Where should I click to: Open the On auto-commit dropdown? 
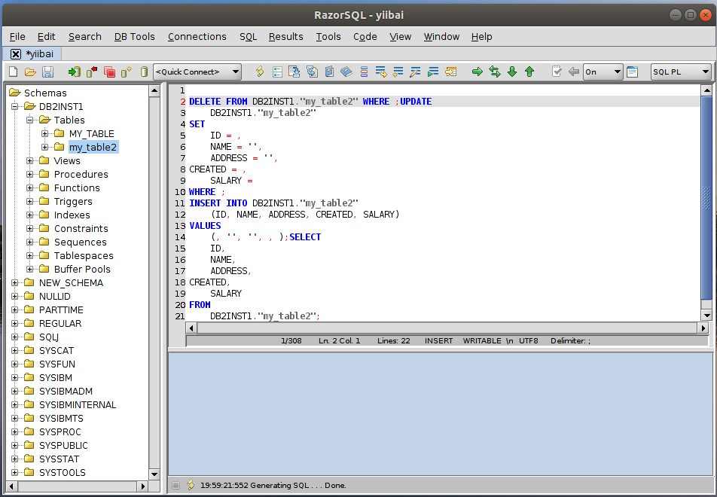pos(603,72)
